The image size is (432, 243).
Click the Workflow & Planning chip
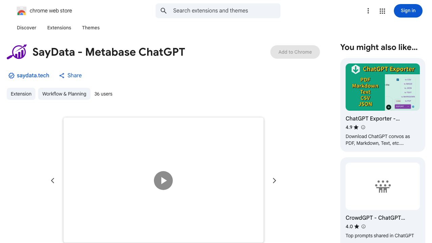[64, 94]
